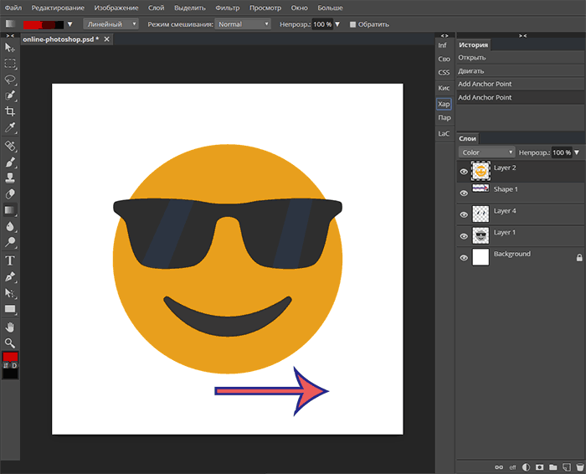Viewport: 586px width, 474px height.
Task: Select the Gradient tool
Action: pos(10,210)
